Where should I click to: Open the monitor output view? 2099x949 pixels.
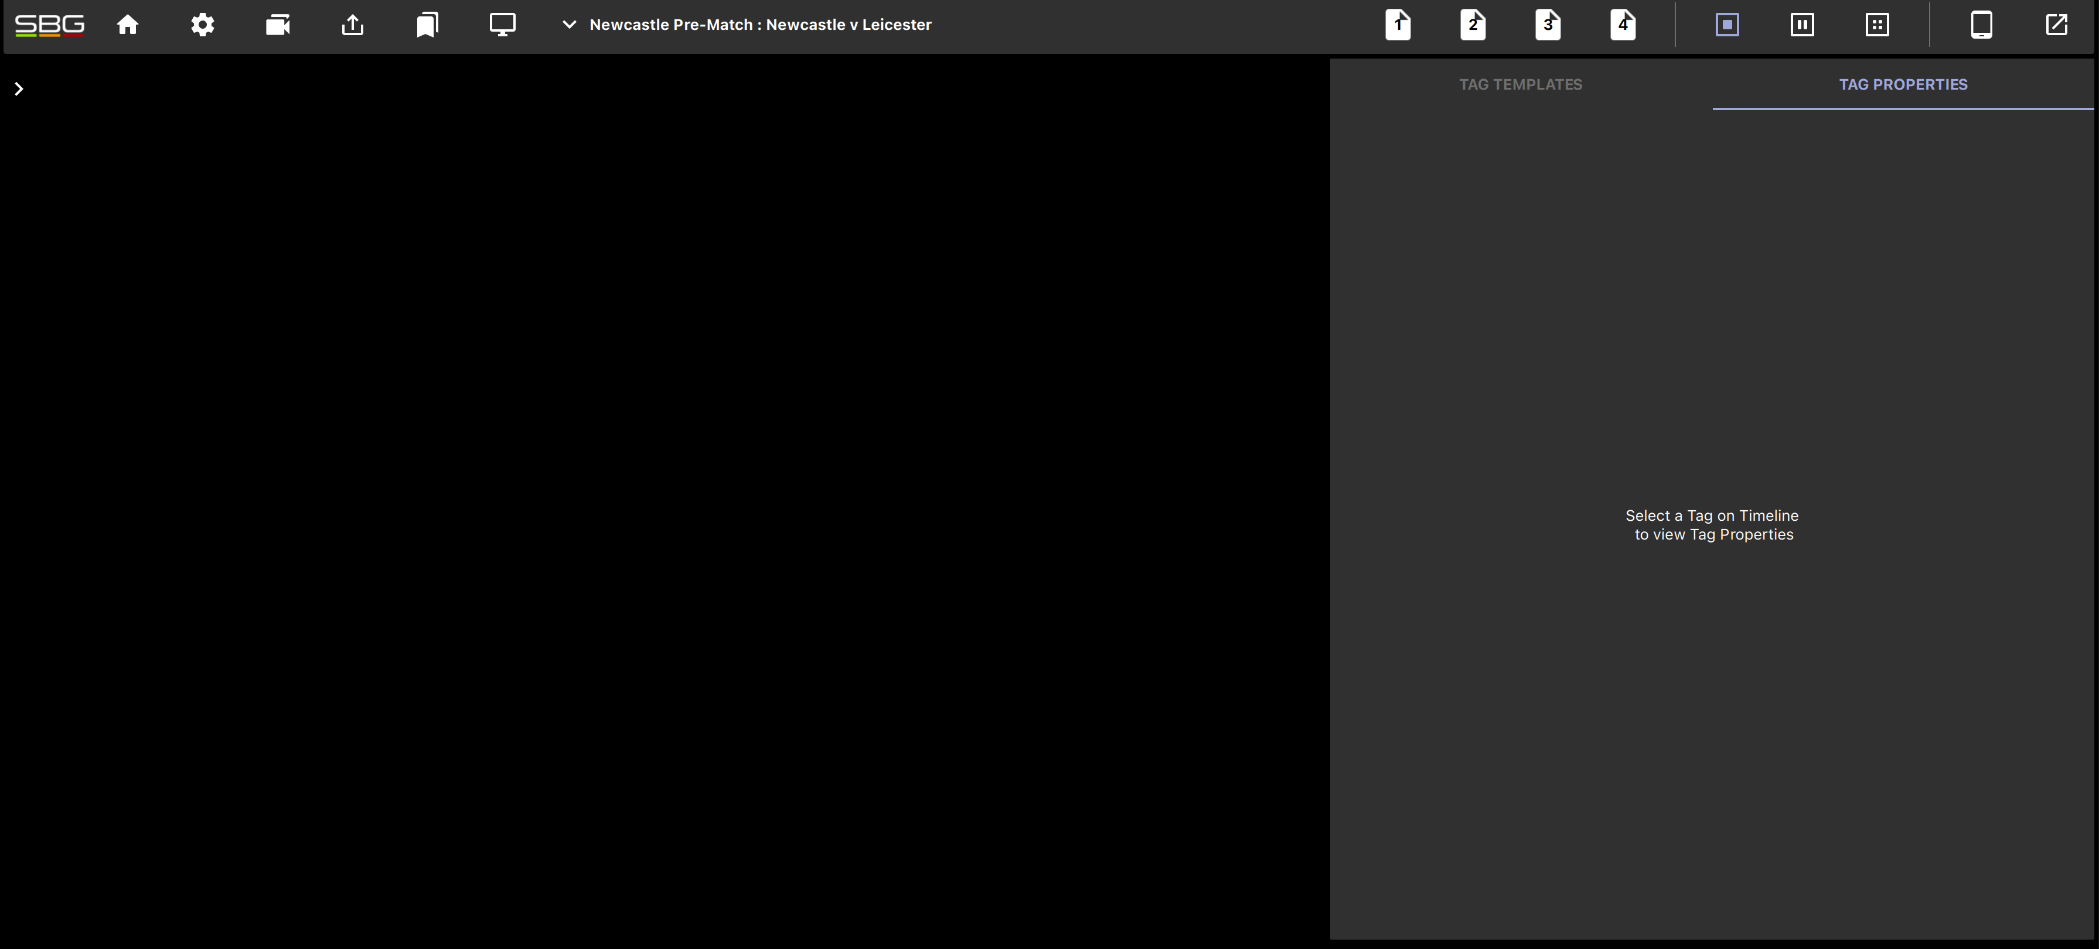[502, 25]
